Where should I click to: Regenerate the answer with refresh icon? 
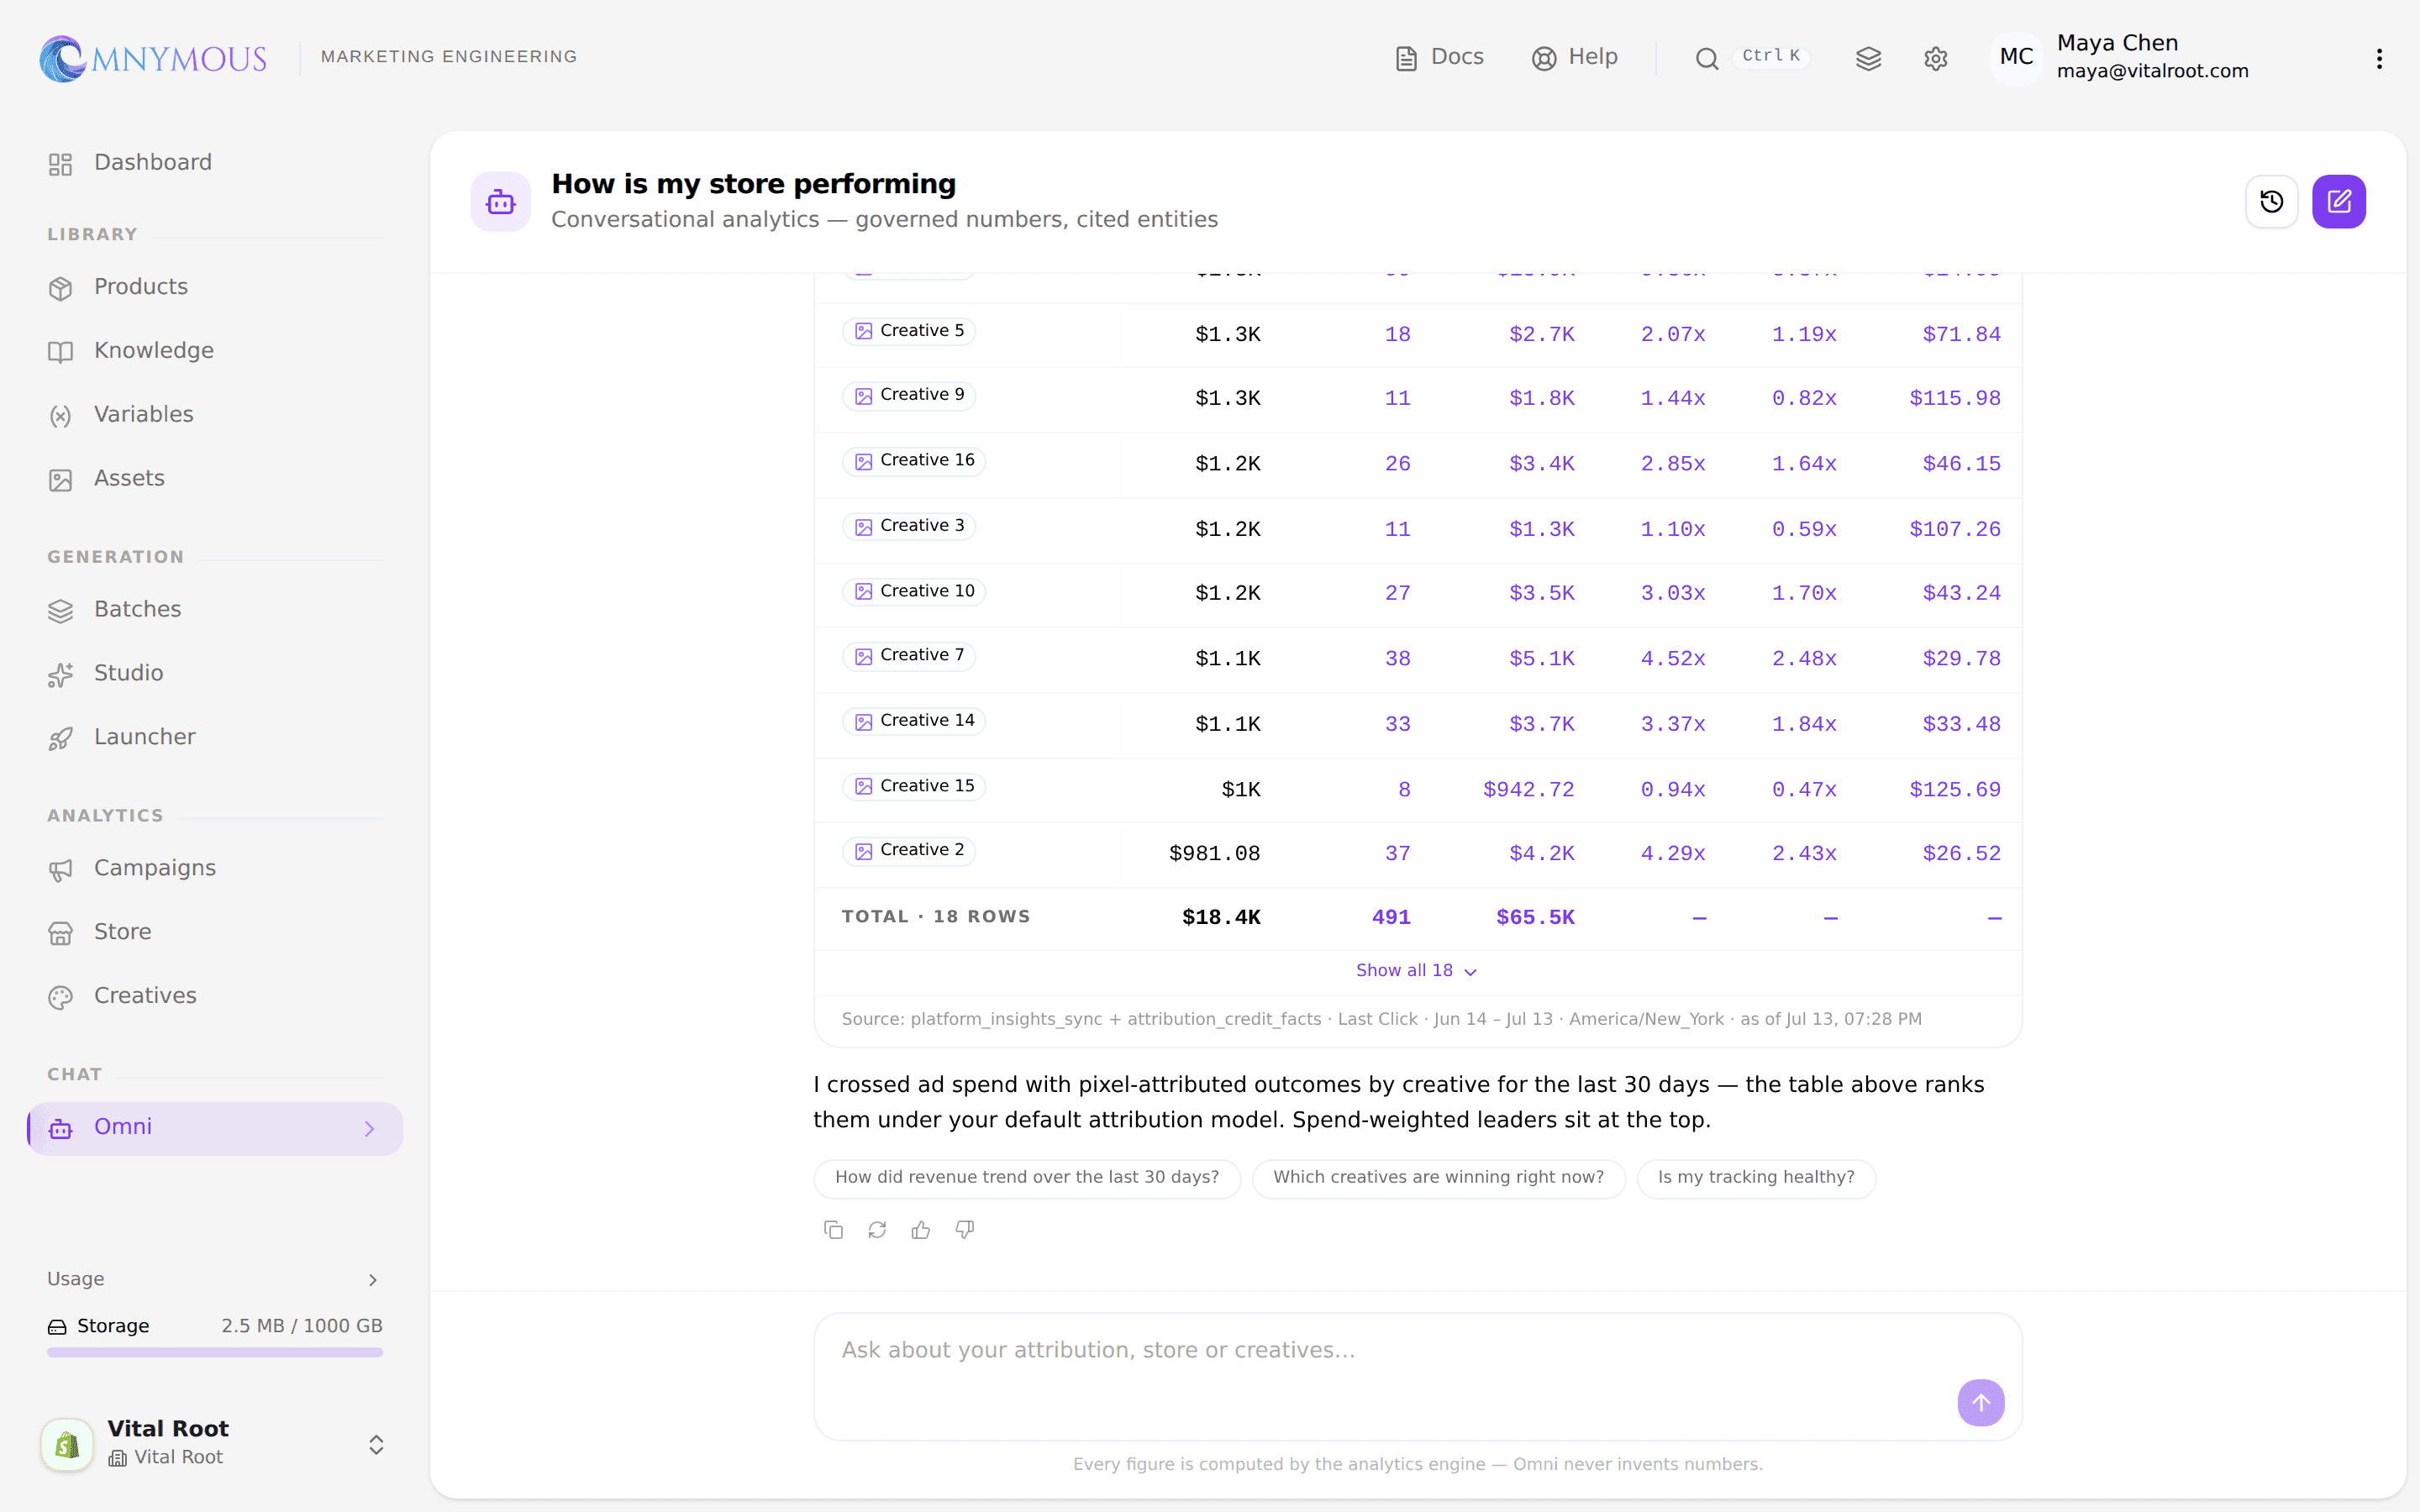[877, 1230]
